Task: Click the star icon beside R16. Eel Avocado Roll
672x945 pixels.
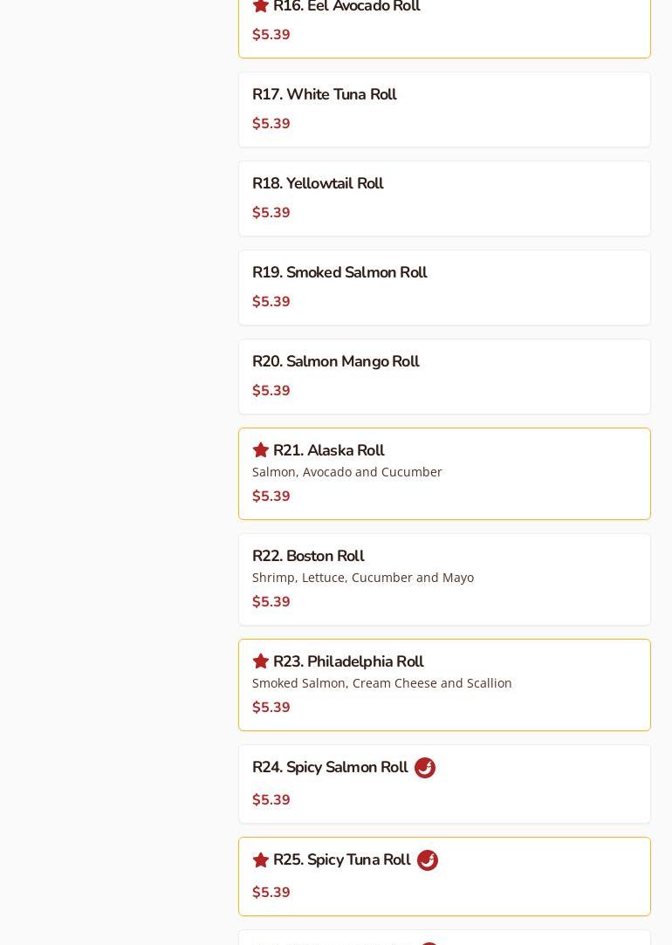Action: [260, 5]
